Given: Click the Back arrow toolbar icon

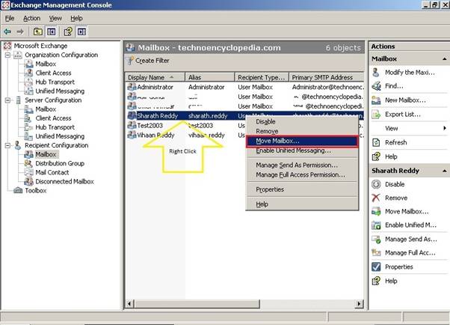Looking at the screenshot, I should 7,31.
